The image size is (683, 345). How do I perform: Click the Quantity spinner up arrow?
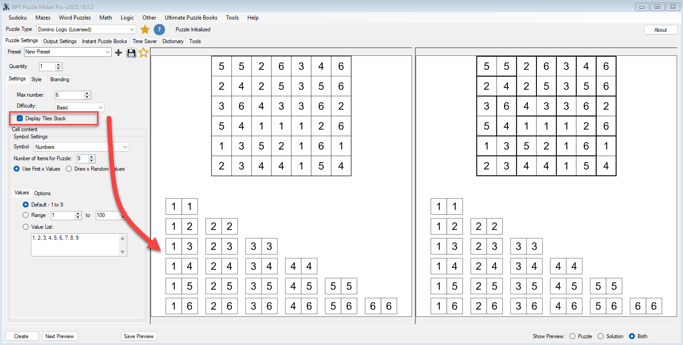pos(59,64)
